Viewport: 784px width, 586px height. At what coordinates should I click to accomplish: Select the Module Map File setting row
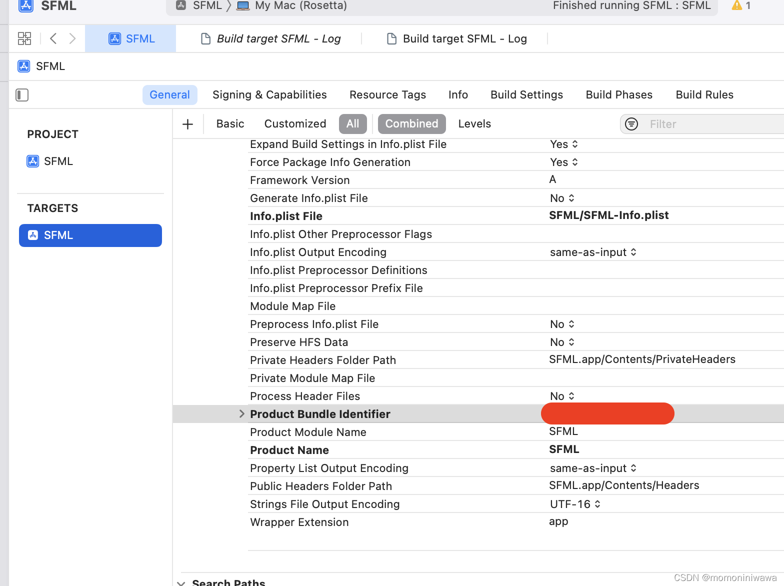point(516,306)
